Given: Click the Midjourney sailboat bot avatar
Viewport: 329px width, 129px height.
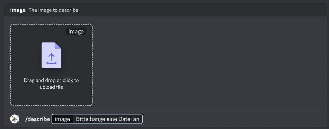Looking at the screenshot, I should [15, 119].
